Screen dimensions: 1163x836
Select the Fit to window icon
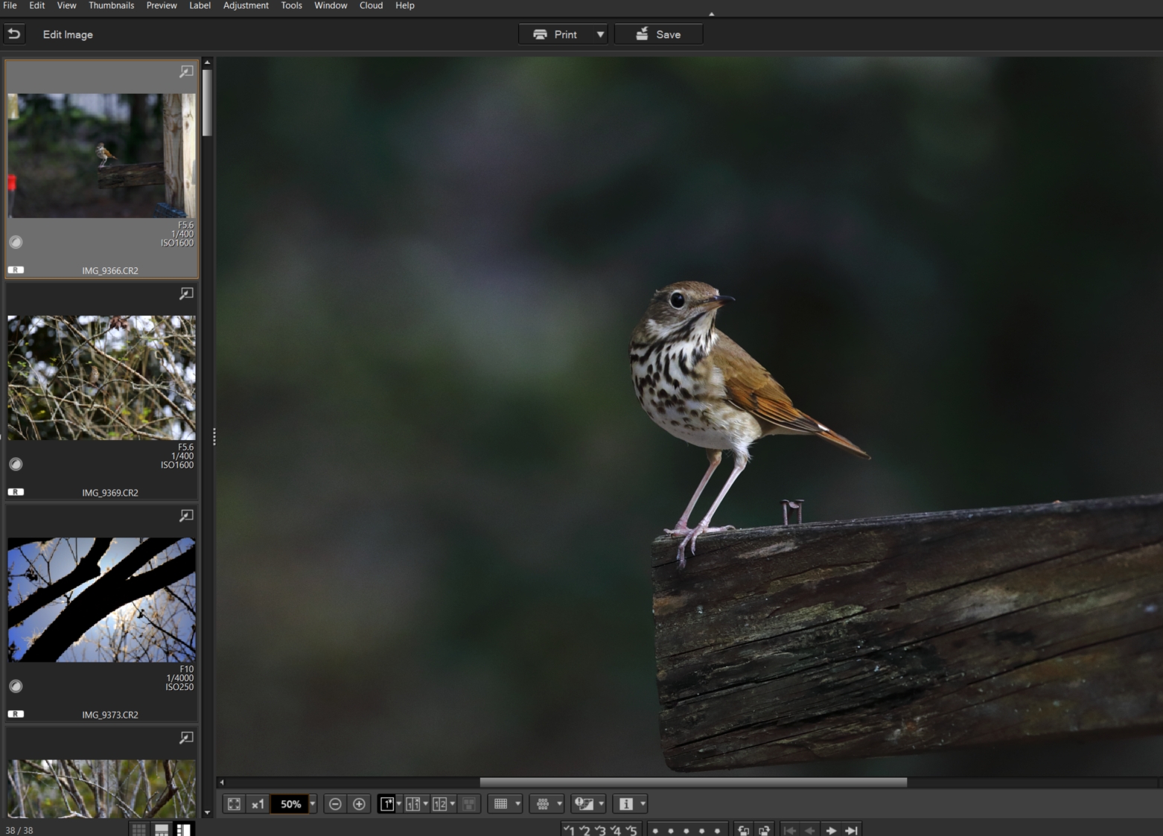point(235,804)
